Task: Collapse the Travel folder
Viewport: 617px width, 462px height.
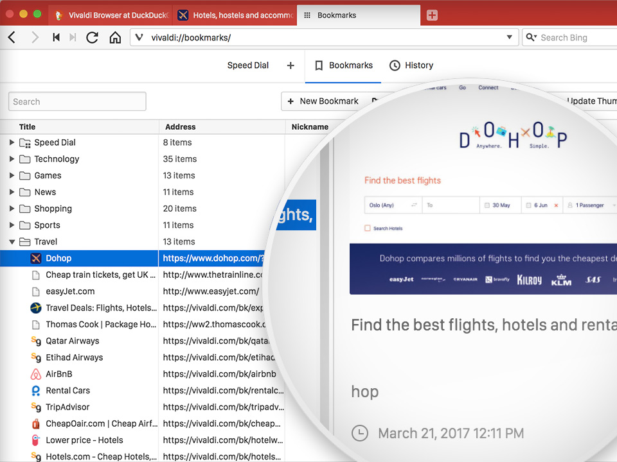Action: pyautogui.click(x=12, y=242)
